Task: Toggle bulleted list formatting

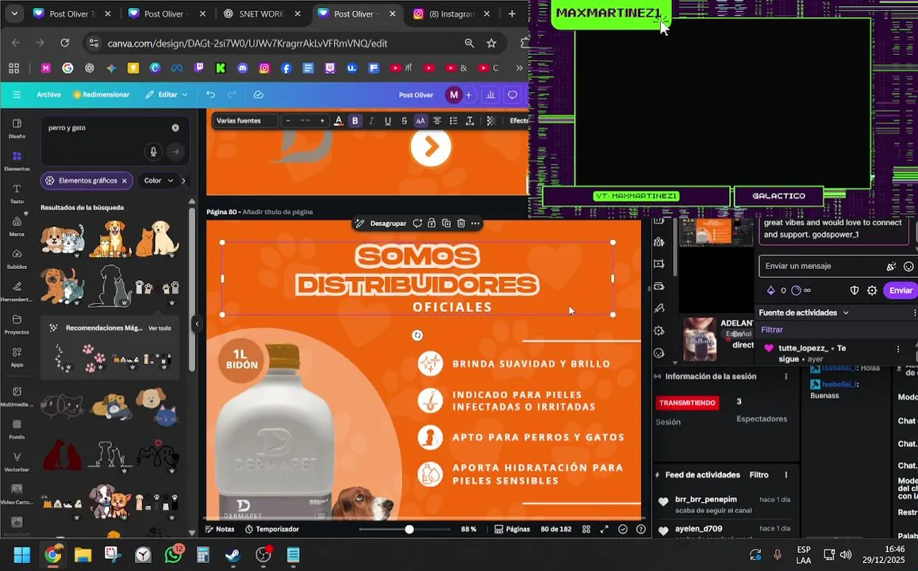Action: [453, 121]
